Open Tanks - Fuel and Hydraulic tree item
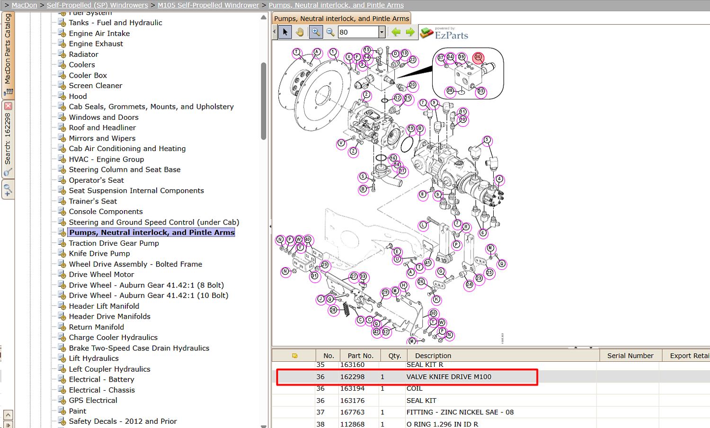710x428 pixels. tap(115, 23)
